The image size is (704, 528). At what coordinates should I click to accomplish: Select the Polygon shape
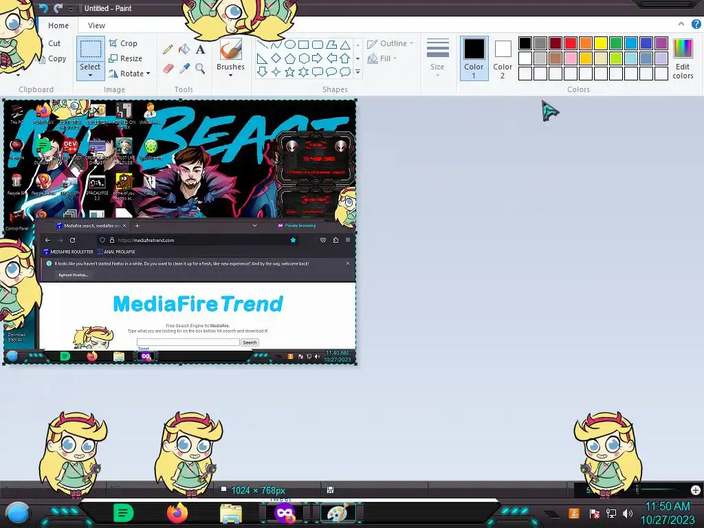point(331,44)
